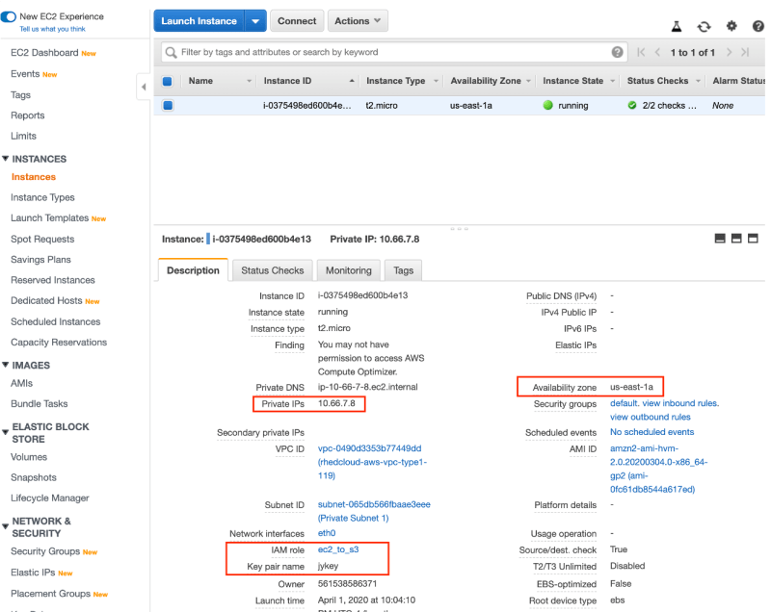Open the Instance State column arrow
Viewport: 771px width, 612px height.
tap(612, 81)
